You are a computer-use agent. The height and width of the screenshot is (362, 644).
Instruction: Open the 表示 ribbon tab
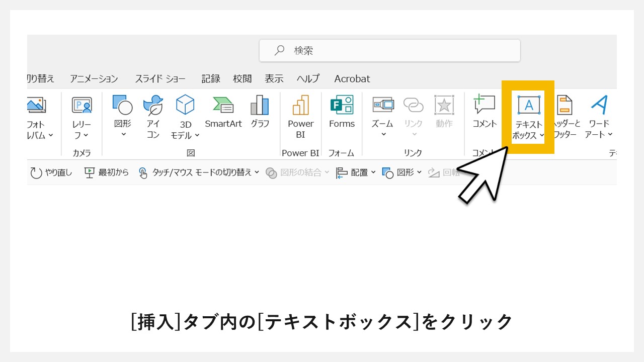coord(274,79)
